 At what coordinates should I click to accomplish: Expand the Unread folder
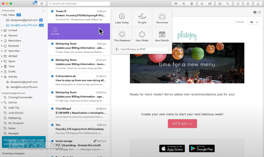click(2, 31)
